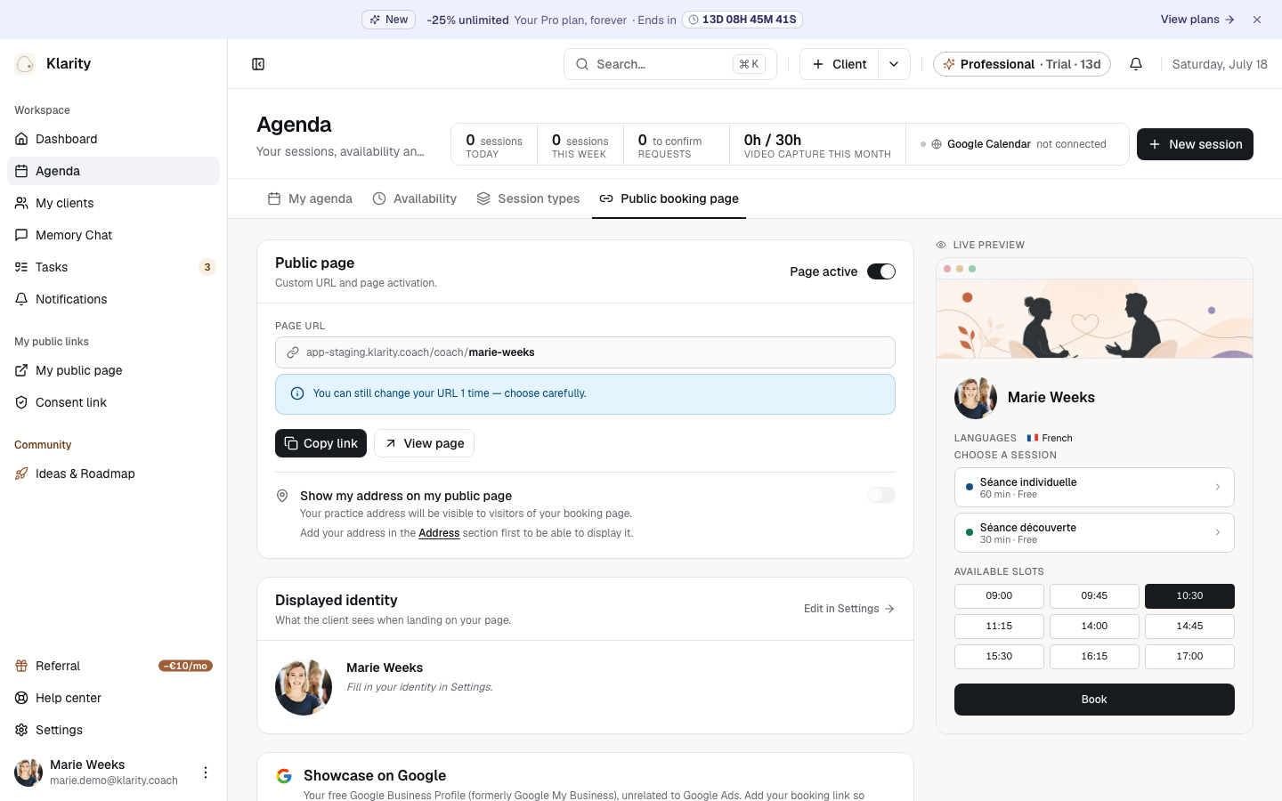
Task: Click the link icon in the URL field
Action: pos(292,352)
